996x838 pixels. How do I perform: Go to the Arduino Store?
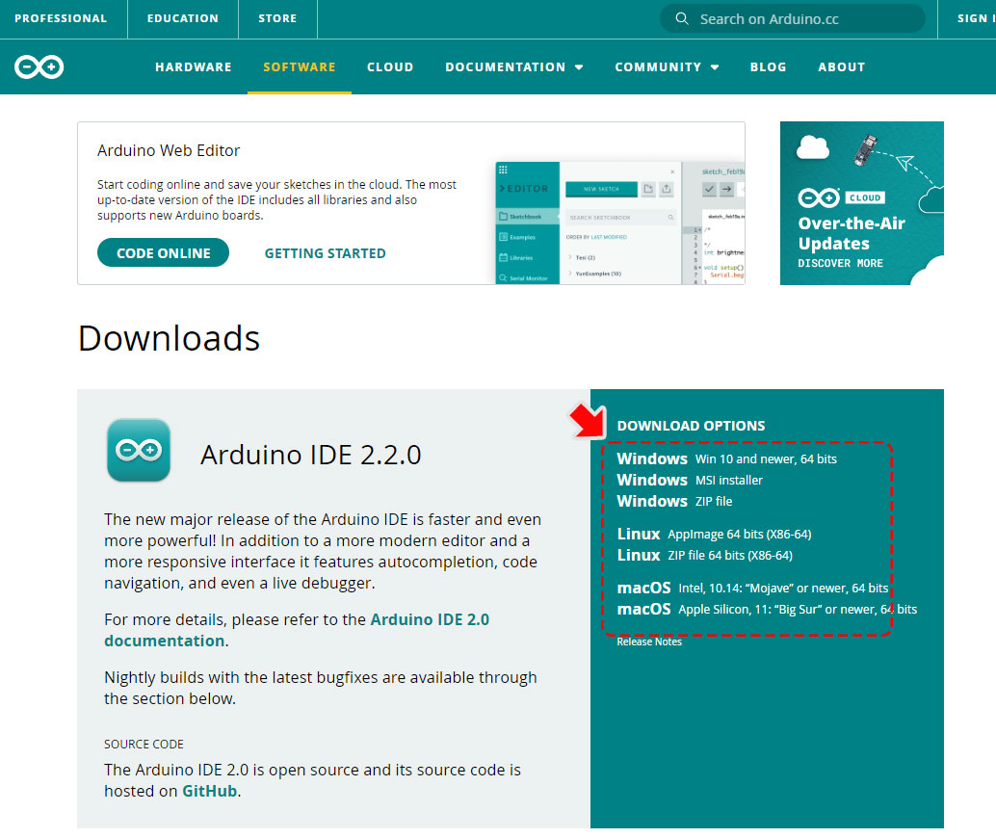tap(277, 18)
